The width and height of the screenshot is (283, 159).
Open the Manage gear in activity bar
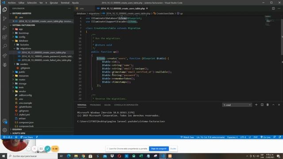tap(5, 130)
